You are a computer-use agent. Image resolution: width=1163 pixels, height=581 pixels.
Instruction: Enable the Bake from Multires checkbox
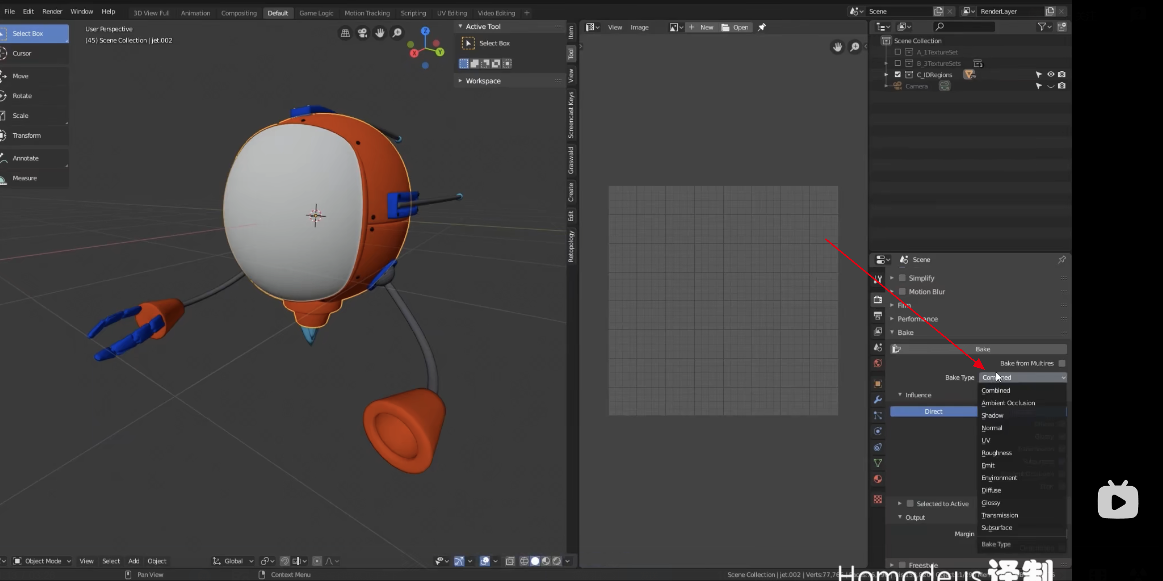tap(1062, 363)
